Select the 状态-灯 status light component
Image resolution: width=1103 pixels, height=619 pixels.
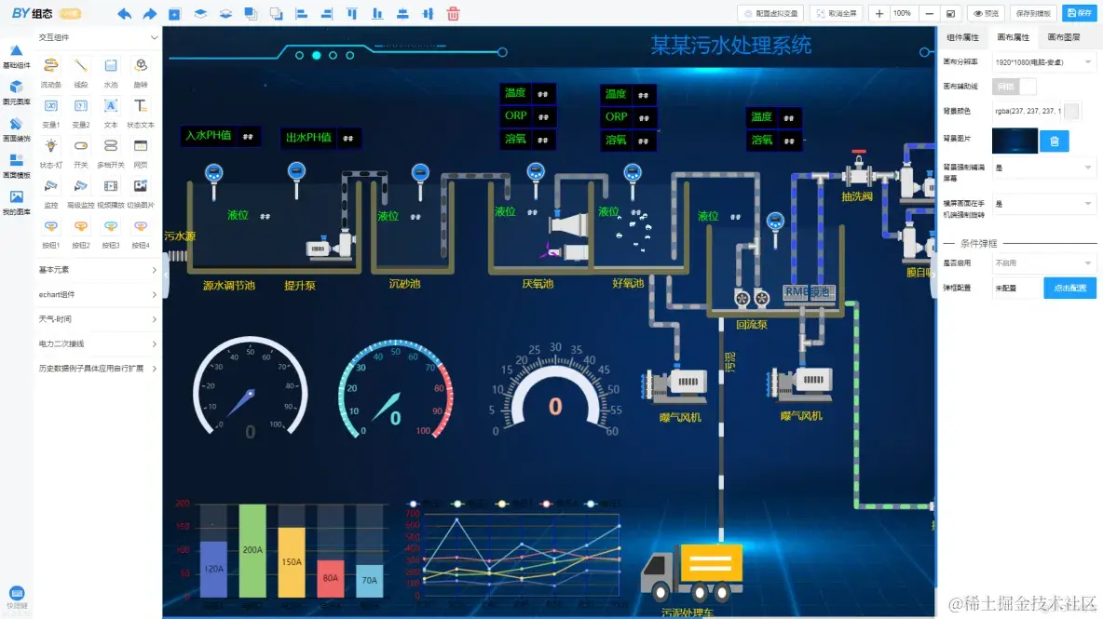click(50, 151)
